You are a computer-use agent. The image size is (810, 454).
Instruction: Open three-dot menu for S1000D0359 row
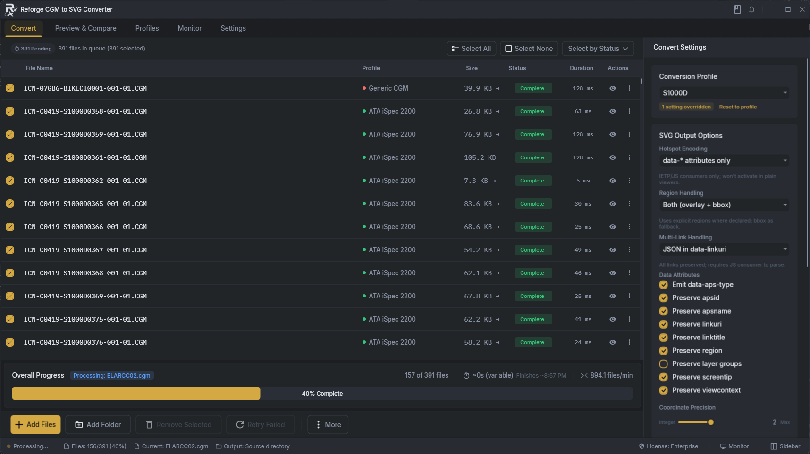point(629,134)
